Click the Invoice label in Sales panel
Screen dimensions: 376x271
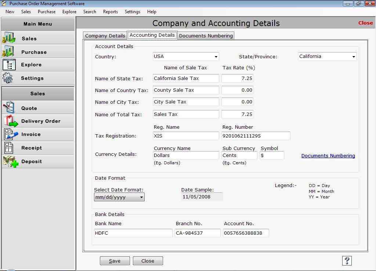point(31,134)
